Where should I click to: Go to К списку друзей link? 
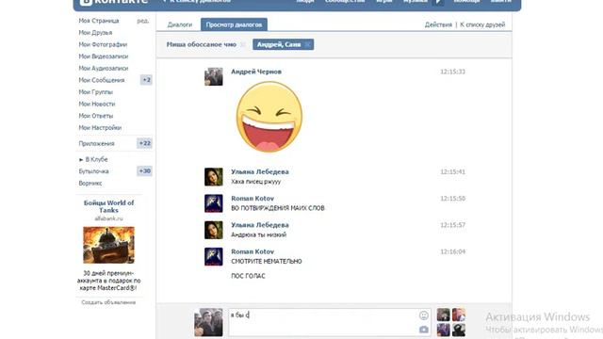pos(482,24)
